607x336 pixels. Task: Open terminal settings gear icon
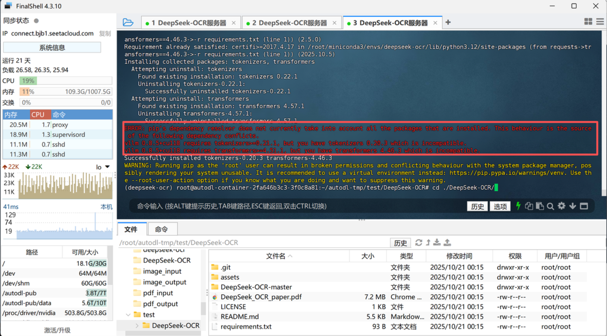[x=561, y=206]
